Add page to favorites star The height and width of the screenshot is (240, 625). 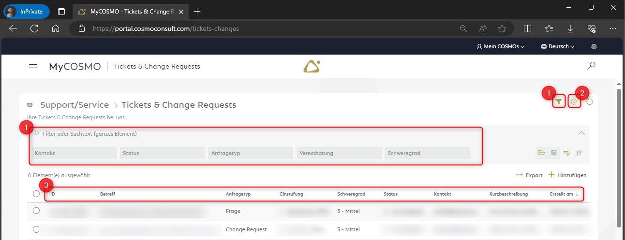[x=502, y=28]
